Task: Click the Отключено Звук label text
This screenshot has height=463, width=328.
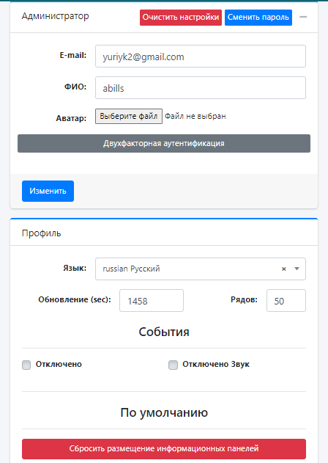Action: [x=216, y=365]
